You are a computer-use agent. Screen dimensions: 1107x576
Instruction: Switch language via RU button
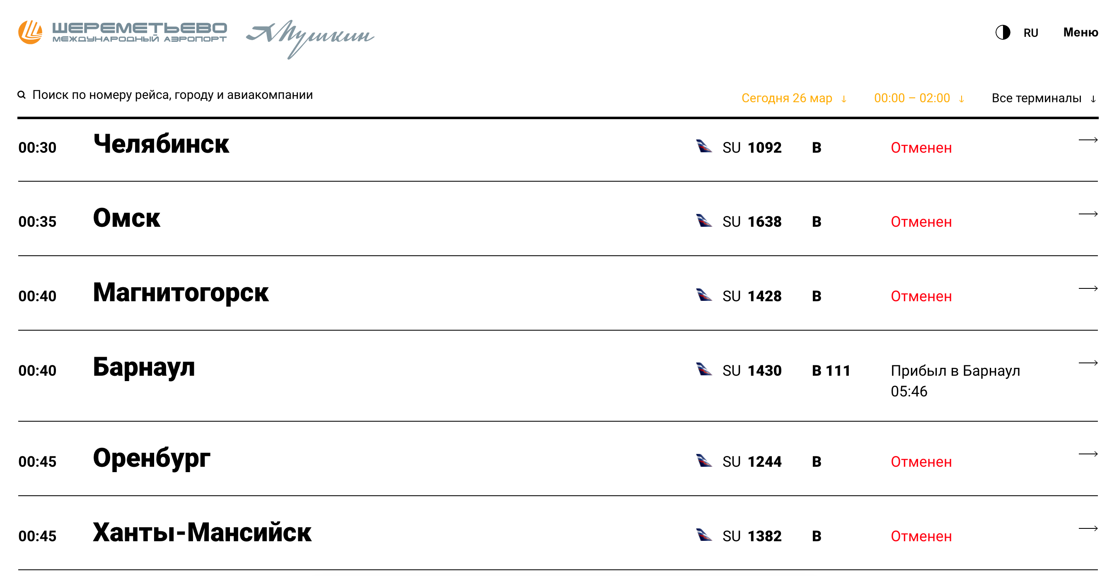tap(1030, 33)
